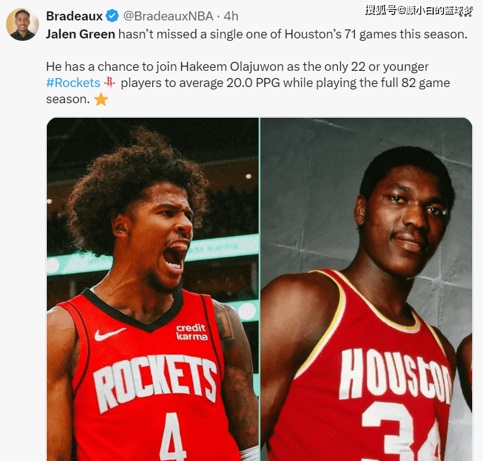Click the HOUSTON jersey lettering
483x461 pixels.
pos(395,375)
